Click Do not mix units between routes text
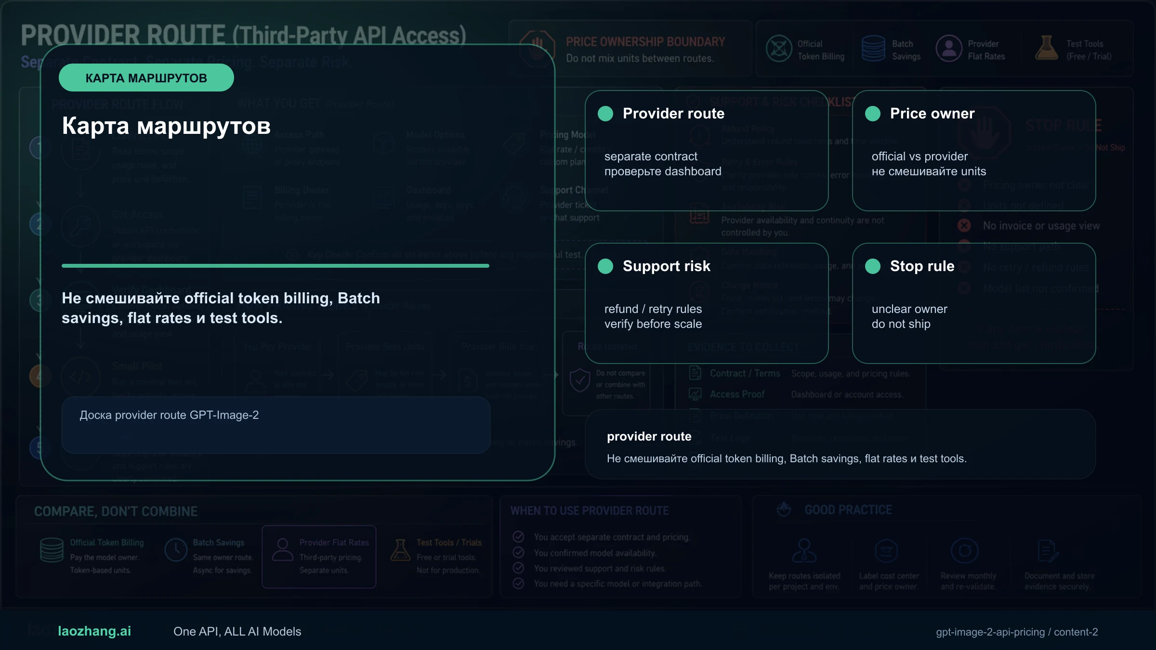Screen dimensions: 1156x650 point(640,58)
